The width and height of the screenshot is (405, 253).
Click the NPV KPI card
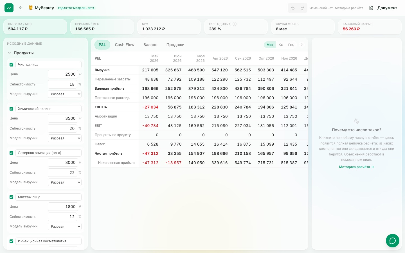point(169,27)
